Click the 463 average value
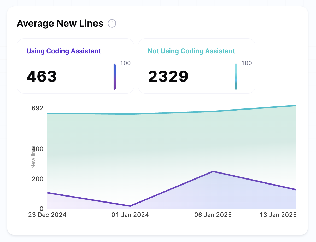 click(42, 77)
